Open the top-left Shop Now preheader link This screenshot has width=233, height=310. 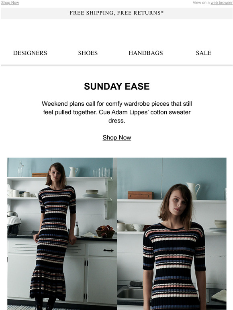click(x=10, y=2)
